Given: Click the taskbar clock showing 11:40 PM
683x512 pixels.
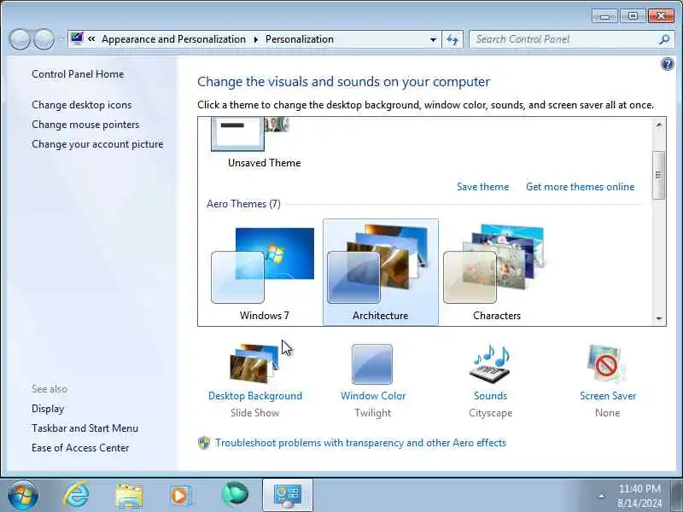Looking at the screenshot, I should 639,496.
